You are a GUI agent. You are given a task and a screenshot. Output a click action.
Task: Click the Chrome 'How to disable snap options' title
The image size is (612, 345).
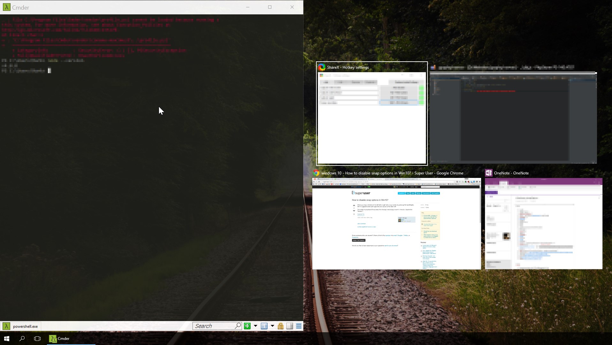pyautogui.click(x=392, y=173)
